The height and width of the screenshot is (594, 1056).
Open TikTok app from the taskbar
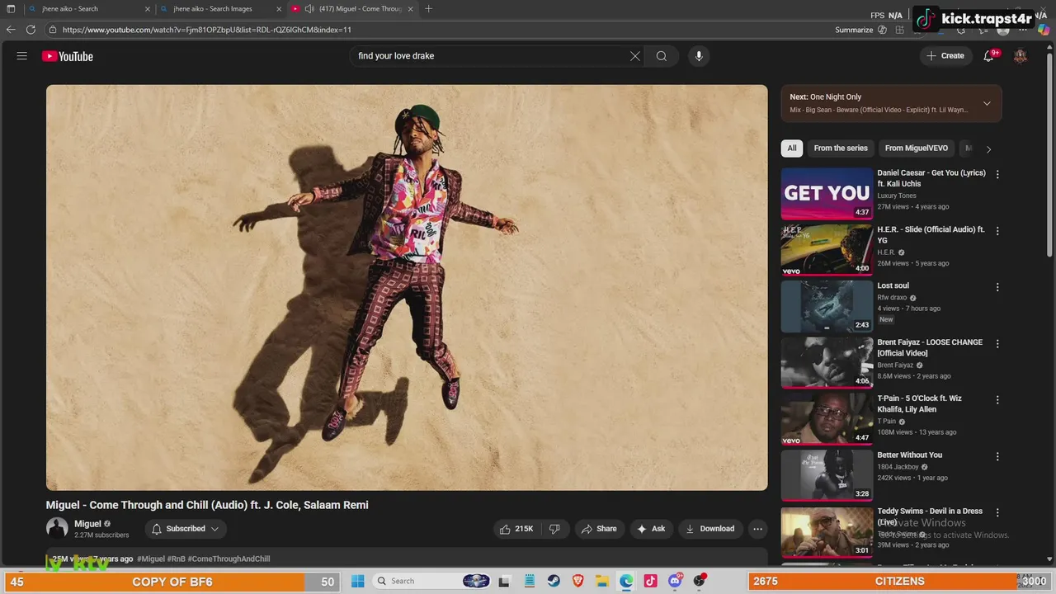[650, 581]
